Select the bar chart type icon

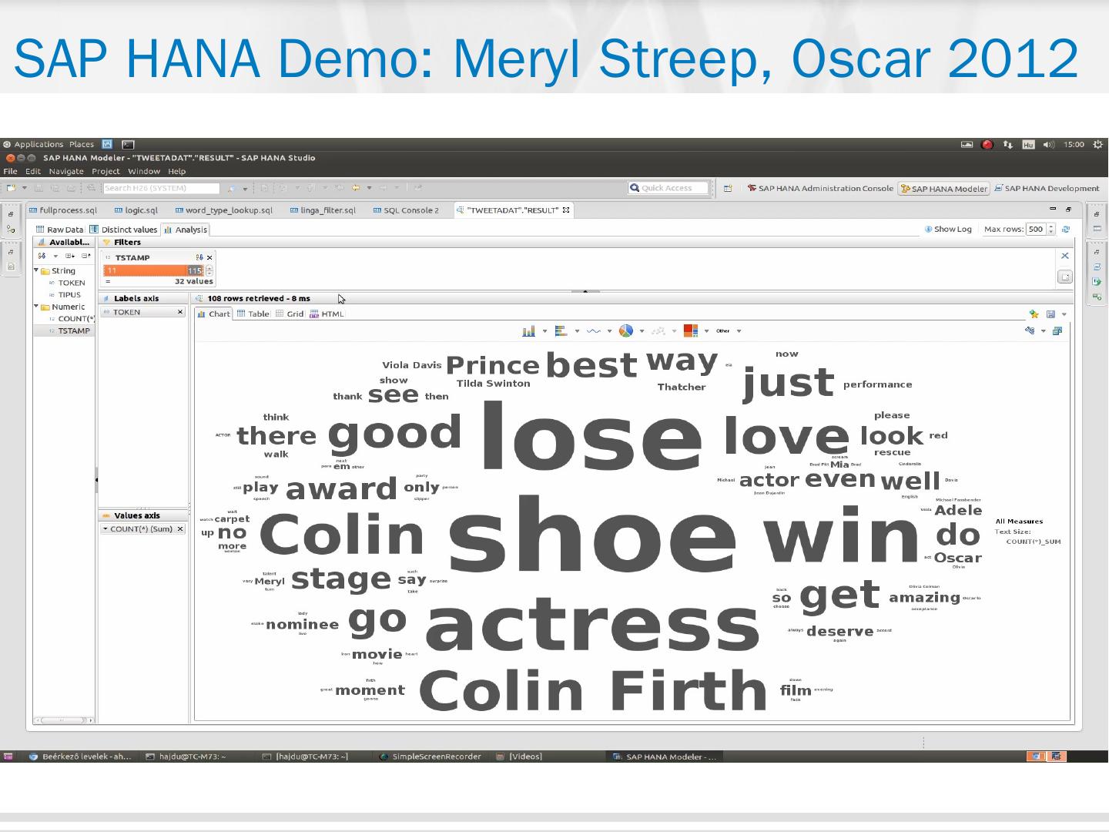(x=528, y=331)
